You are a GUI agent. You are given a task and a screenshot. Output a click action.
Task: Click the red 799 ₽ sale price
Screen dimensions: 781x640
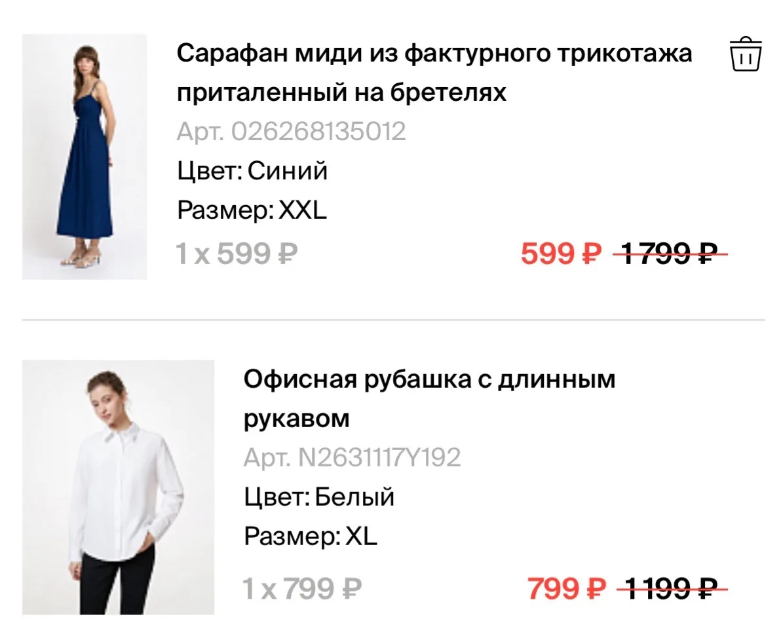tap(567, 588)
